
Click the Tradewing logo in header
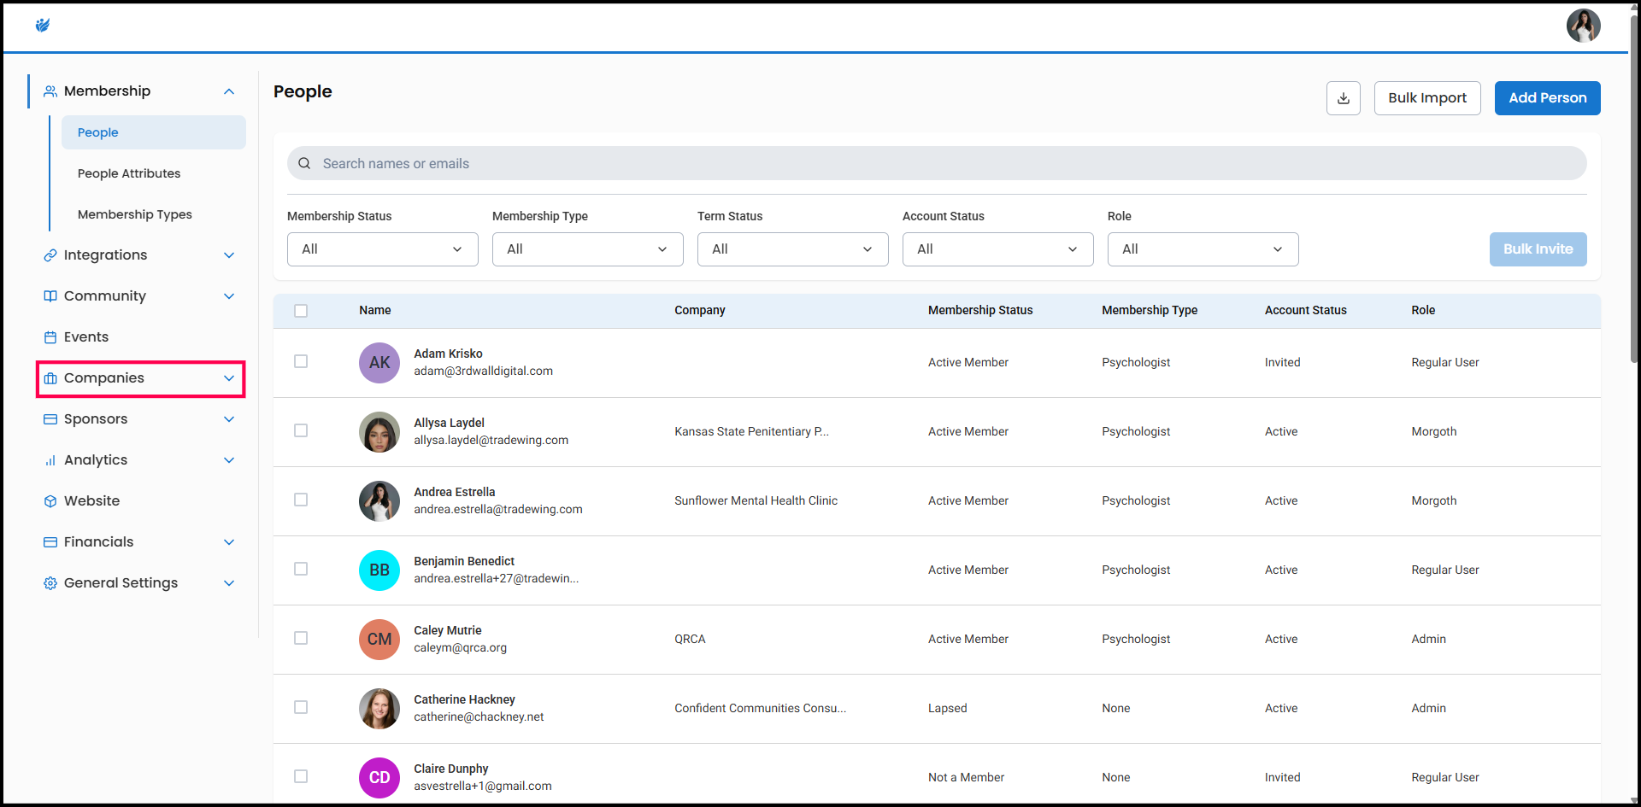pyautogui.click(x=43, y=26)
